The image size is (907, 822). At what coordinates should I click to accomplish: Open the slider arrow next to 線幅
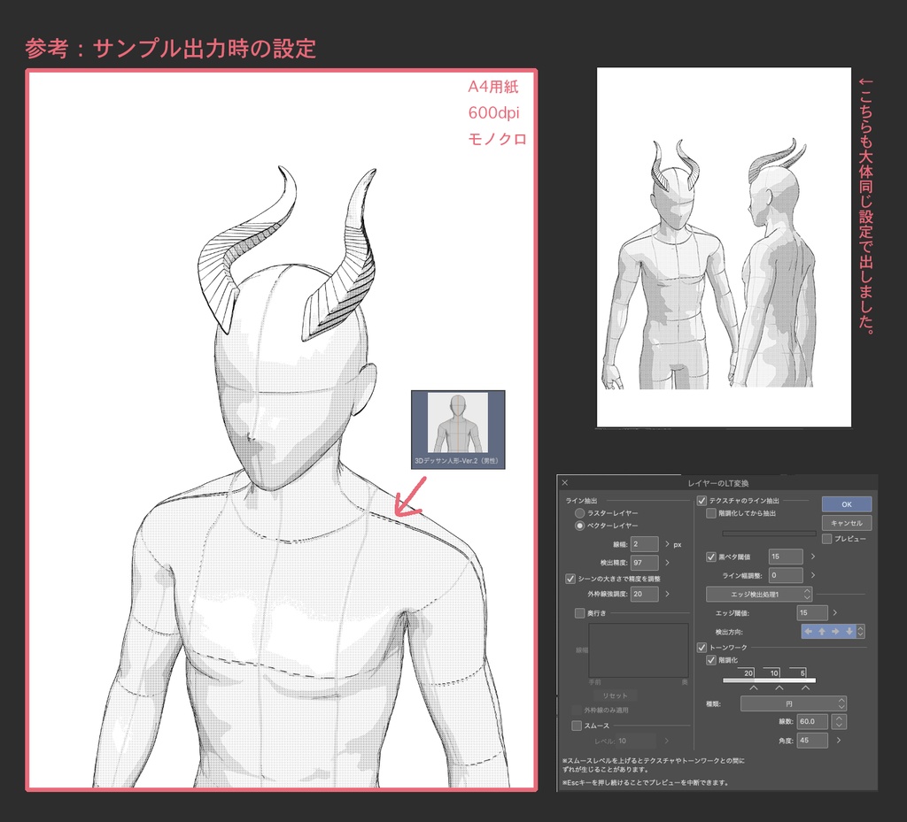(667, 544)
